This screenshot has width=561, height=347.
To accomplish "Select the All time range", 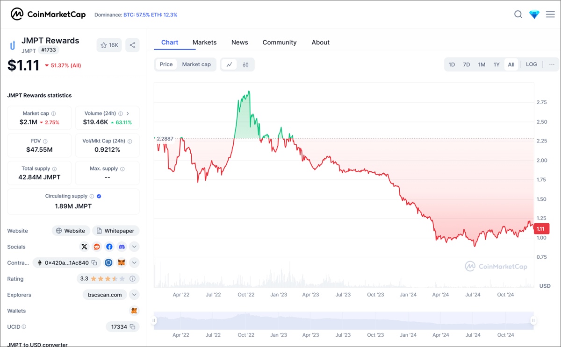I will pyautogui.click(x=511, y=64).
